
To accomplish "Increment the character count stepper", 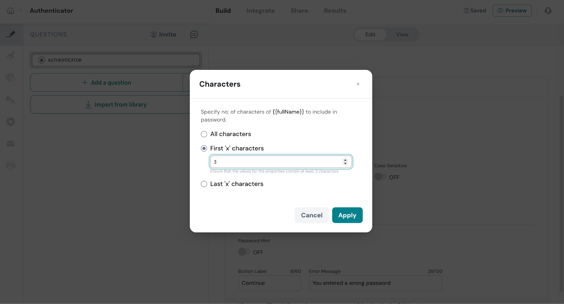I will click(345, 160).
